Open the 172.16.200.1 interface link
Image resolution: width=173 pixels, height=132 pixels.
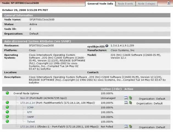[28, 127]
